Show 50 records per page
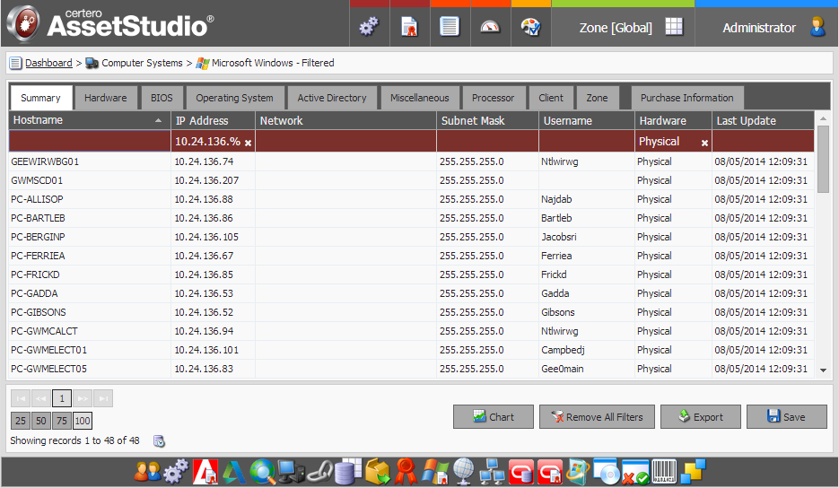The image size is (839, 488). pyautogui.click(x=41, y=421)
